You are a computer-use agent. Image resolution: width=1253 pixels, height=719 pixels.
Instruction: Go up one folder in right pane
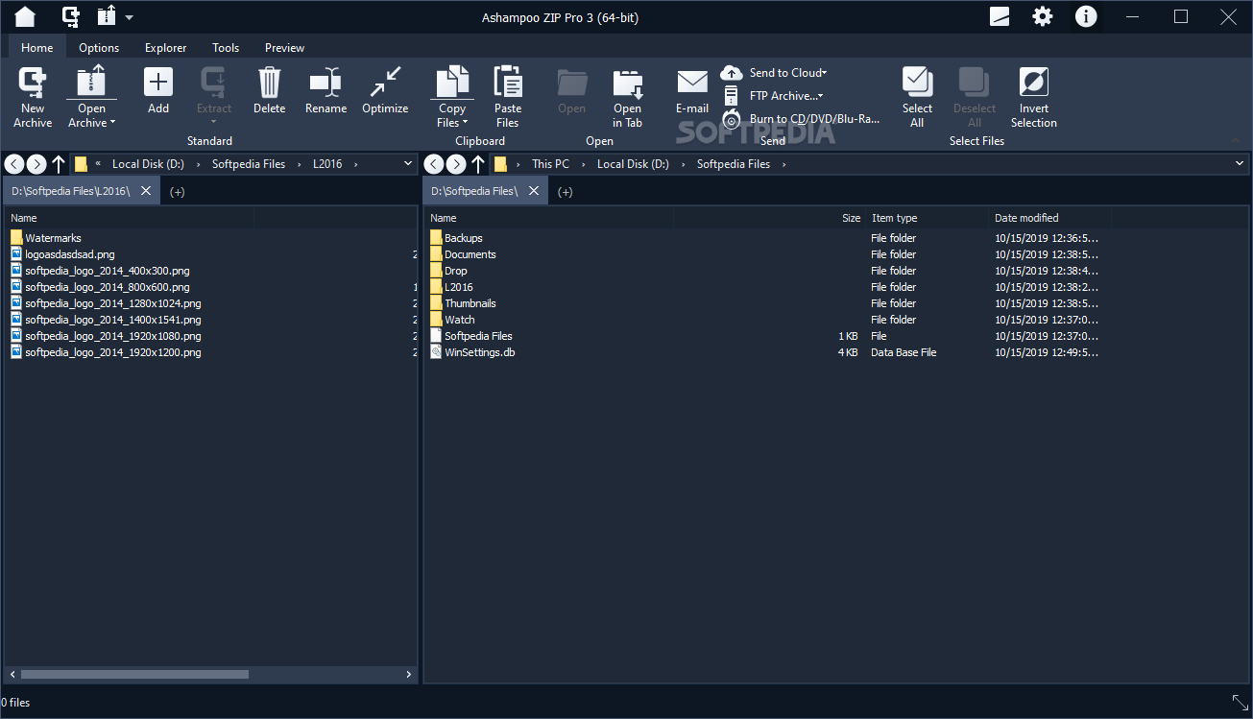point(478,164)
